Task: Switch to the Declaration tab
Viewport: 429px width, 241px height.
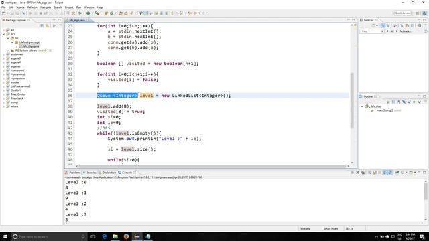Action: tap(107, 173)
